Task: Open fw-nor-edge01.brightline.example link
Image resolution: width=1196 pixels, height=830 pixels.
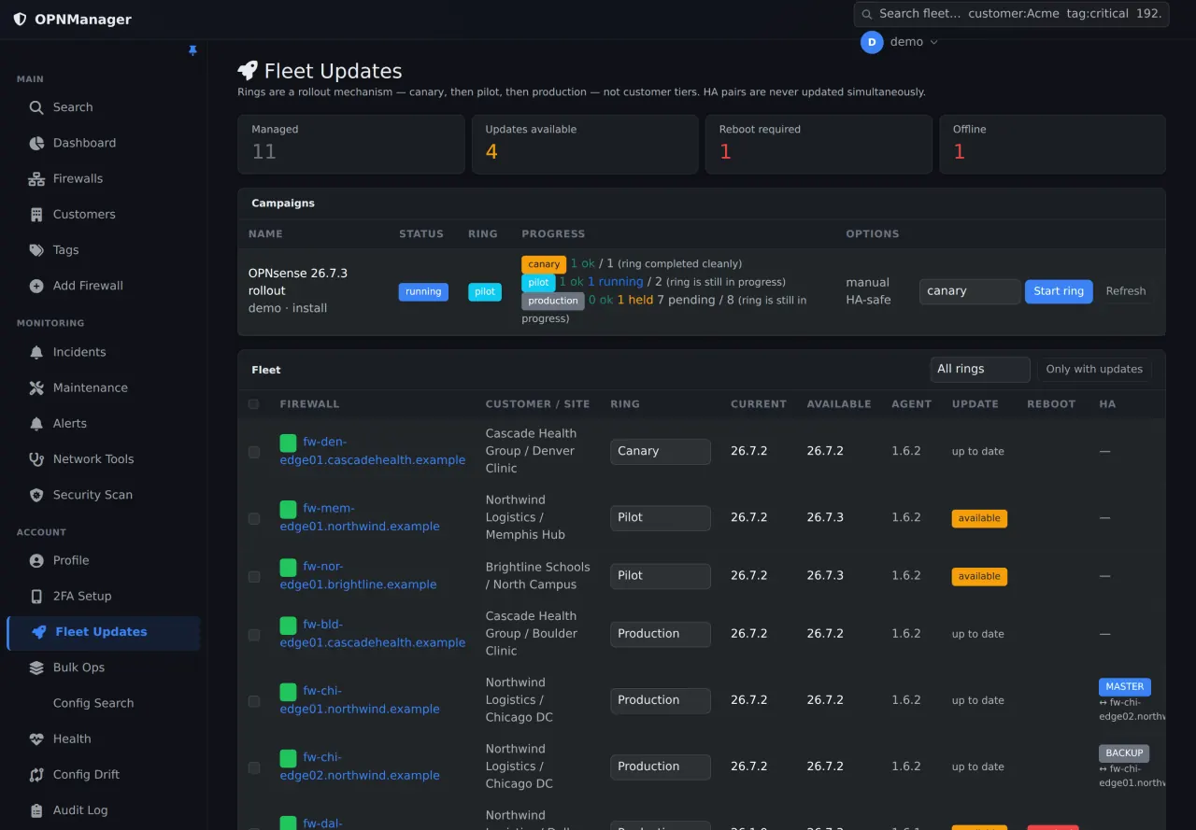Action: pos(359,575)
